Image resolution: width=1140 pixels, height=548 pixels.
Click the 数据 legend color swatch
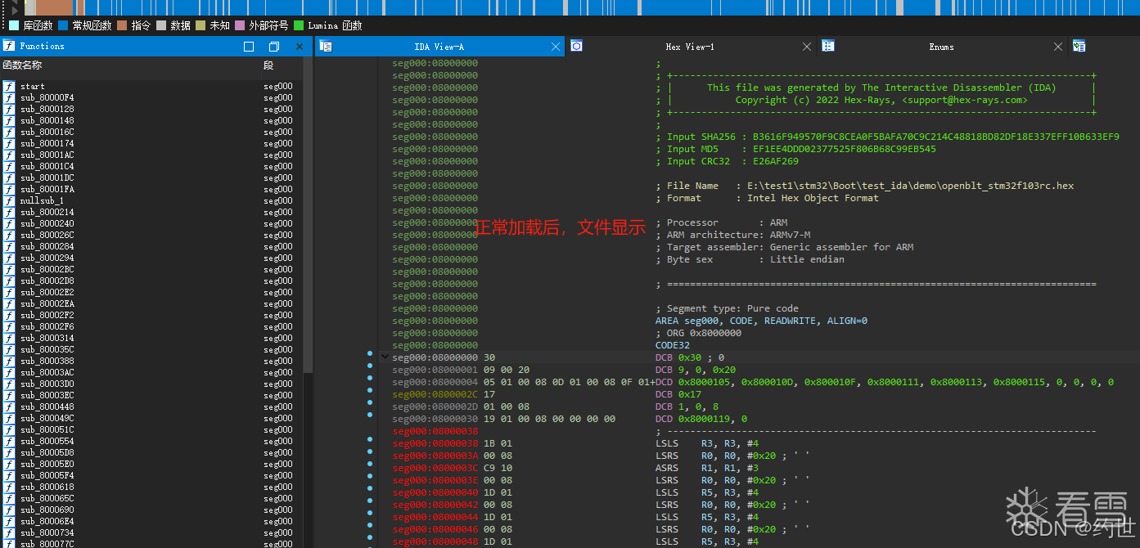(x=161, y=25)
